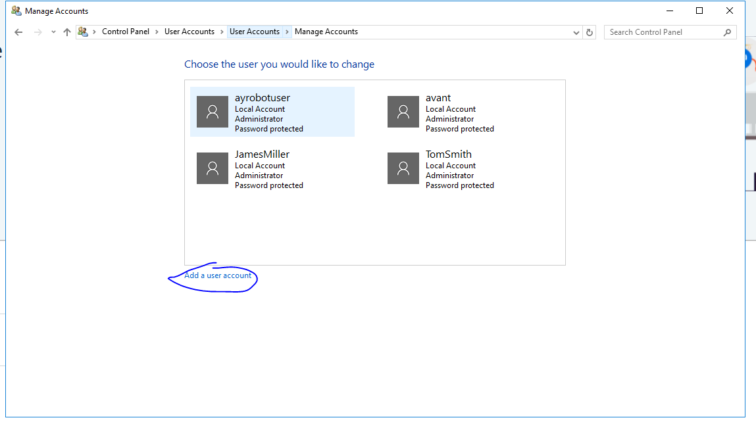Screen dimensions: 756x424
Task: Expand chevron before Manage Accounts breadcrumb
Action: (x=287, y=32)
